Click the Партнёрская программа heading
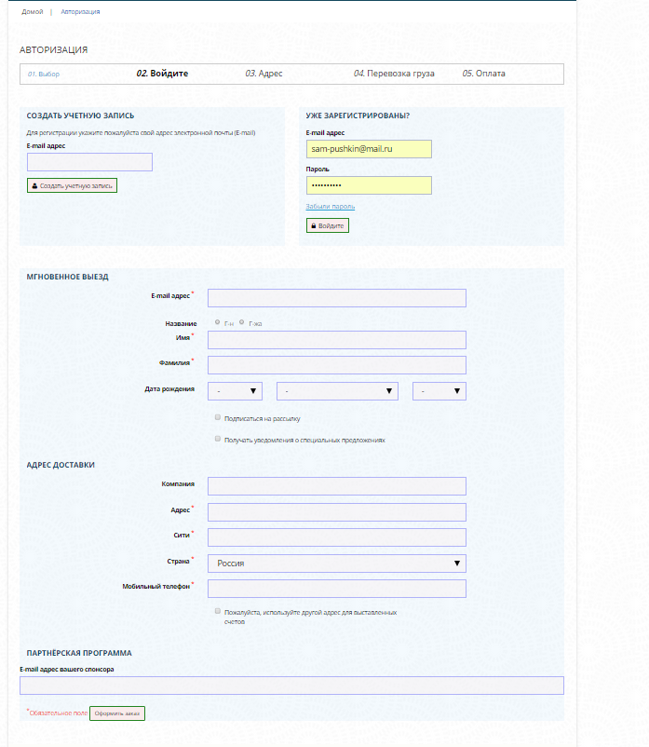Screen dimensions: 649x747 (79, 653)
